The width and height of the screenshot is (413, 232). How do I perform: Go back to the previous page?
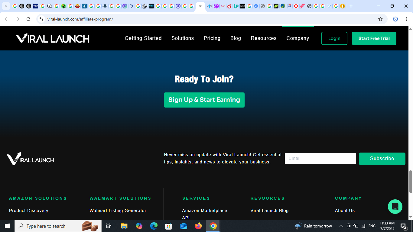(7, 19)
